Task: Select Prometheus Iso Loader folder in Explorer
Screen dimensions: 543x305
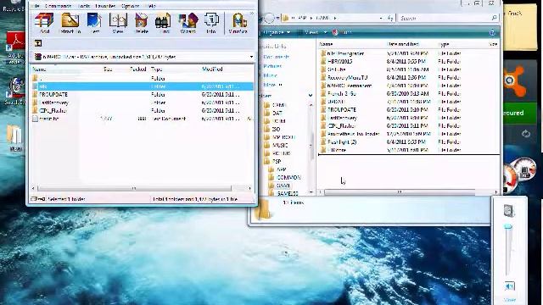Action: click(x=353, y=134)
